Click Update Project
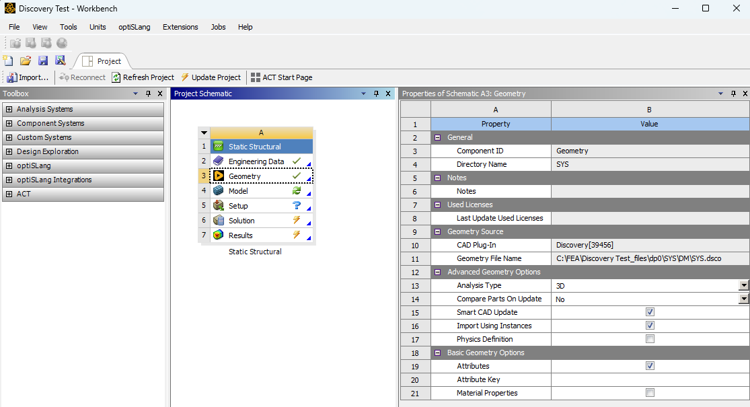The image size is (750, 407). [x=211, y=77]
